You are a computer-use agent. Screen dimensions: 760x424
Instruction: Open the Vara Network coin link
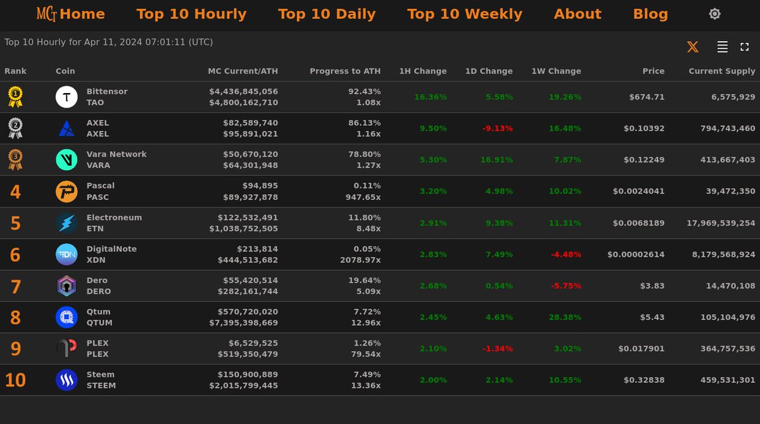[x=117, y=154]
